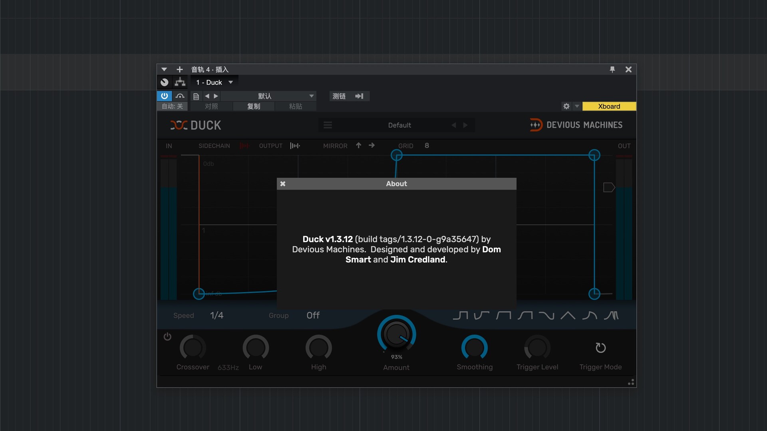Open the routing icon next to Duck selector

pyautogui.click(x=180, y=82)
